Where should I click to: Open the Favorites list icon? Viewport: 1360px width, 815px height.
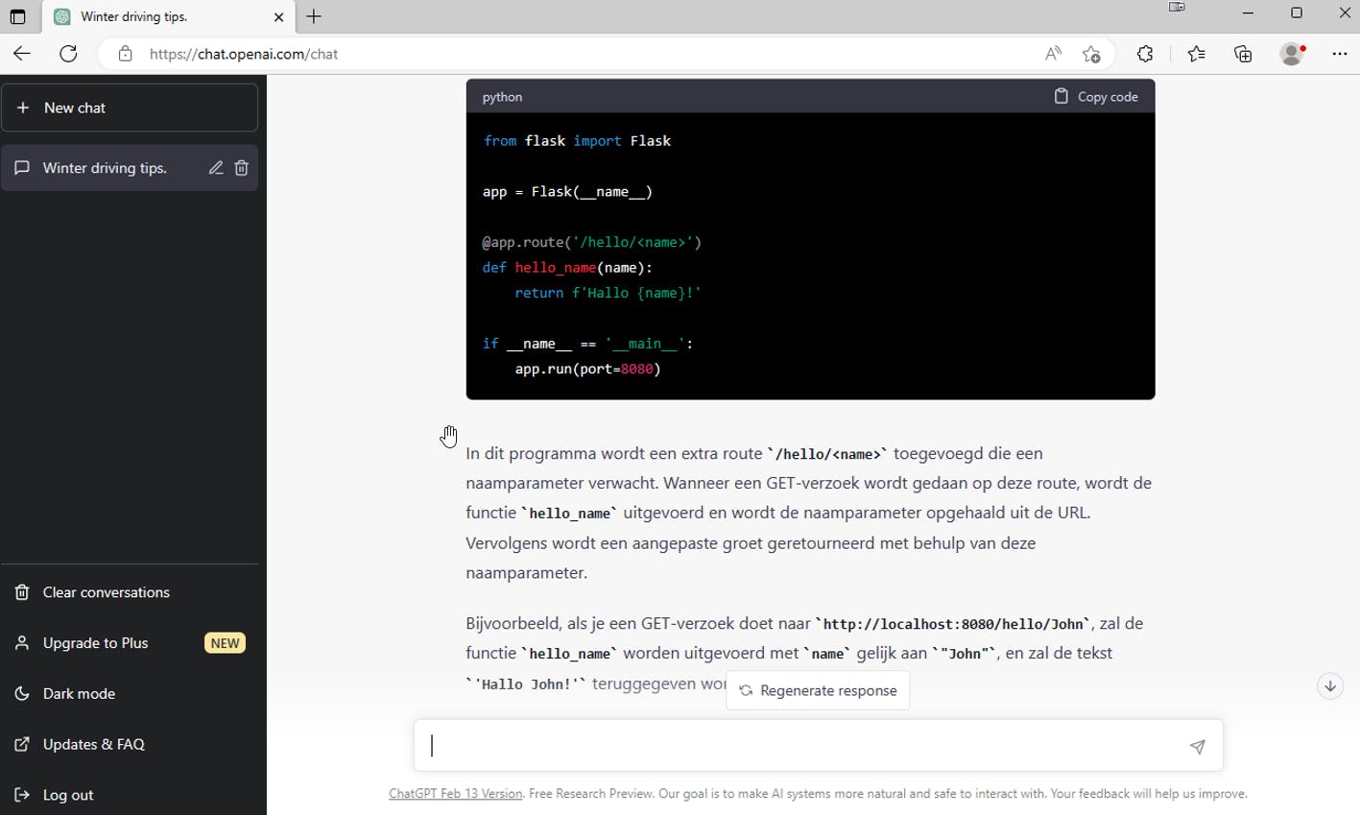[x=1196, y=54]
